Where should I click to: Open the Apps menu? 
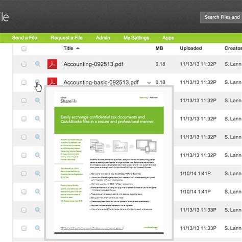[168, 38]
